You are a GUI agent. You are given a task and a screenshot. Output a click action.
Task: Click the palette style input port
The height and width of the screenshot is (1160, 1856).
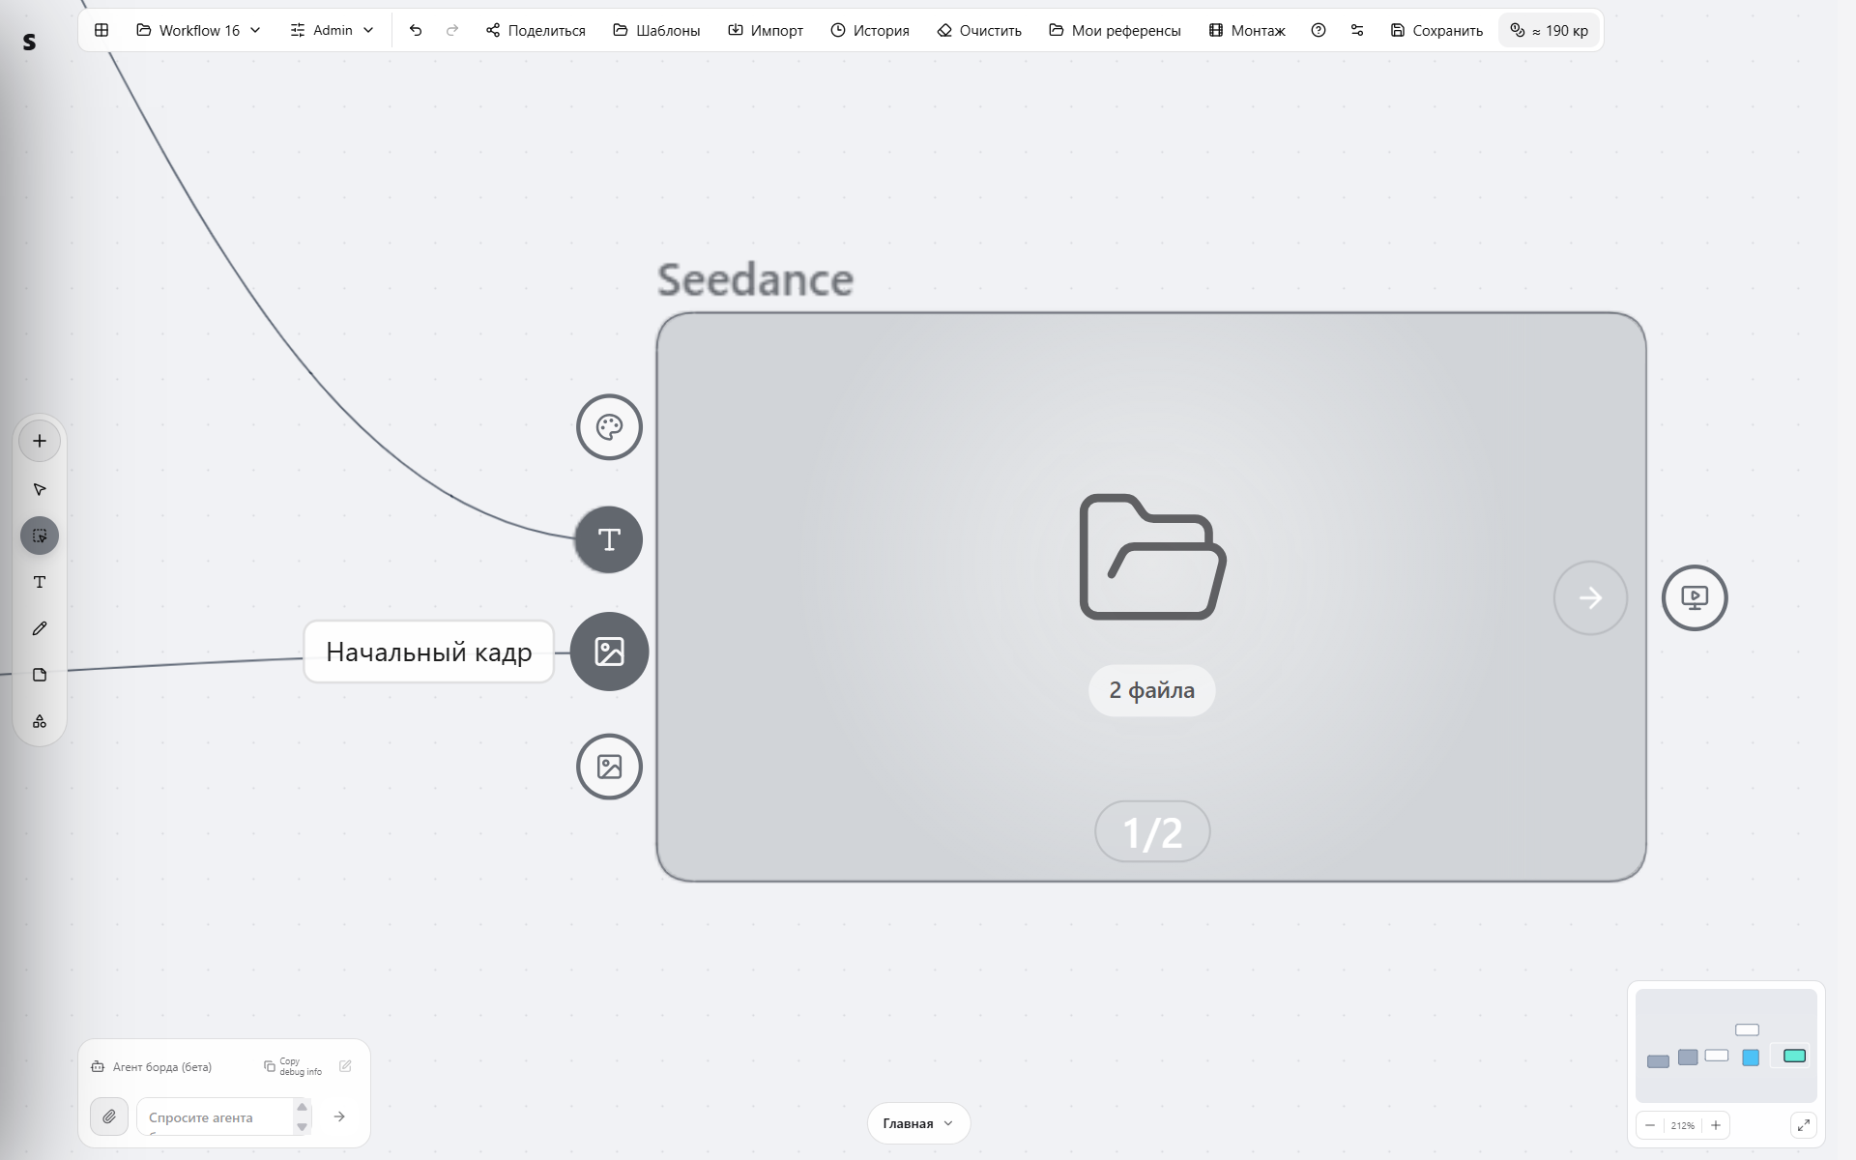pos(609,427)
